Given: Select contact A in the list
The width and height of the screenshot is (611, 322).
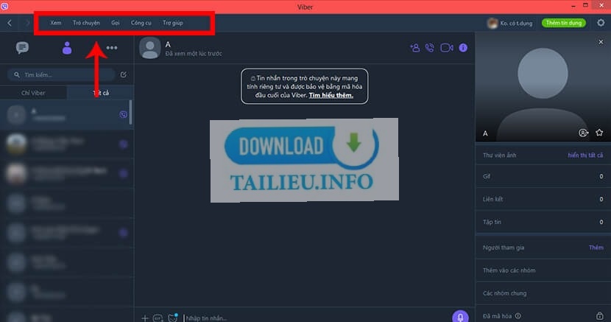Looking at the screenshot, I should coord(64,115).
